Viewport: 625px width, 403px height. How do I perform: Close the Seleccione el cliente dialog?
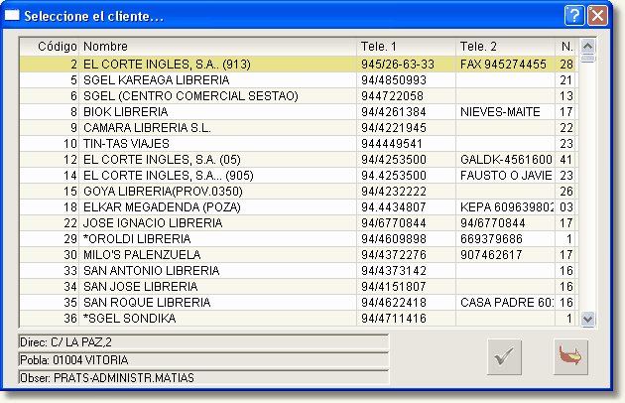click(x=598, y=16)
